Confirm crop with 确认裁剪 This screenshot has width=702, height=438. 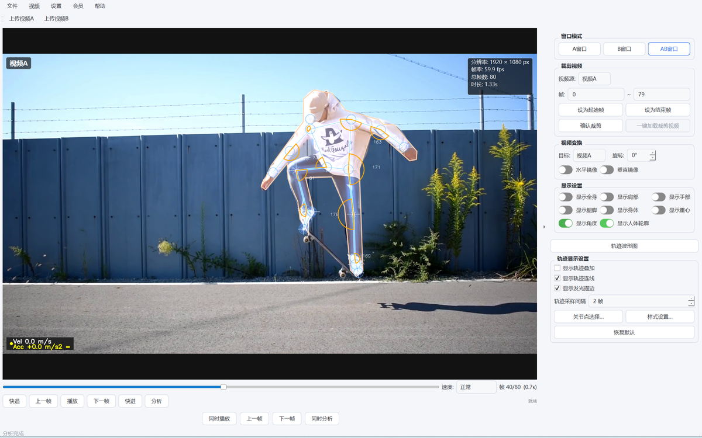(591, 126)
